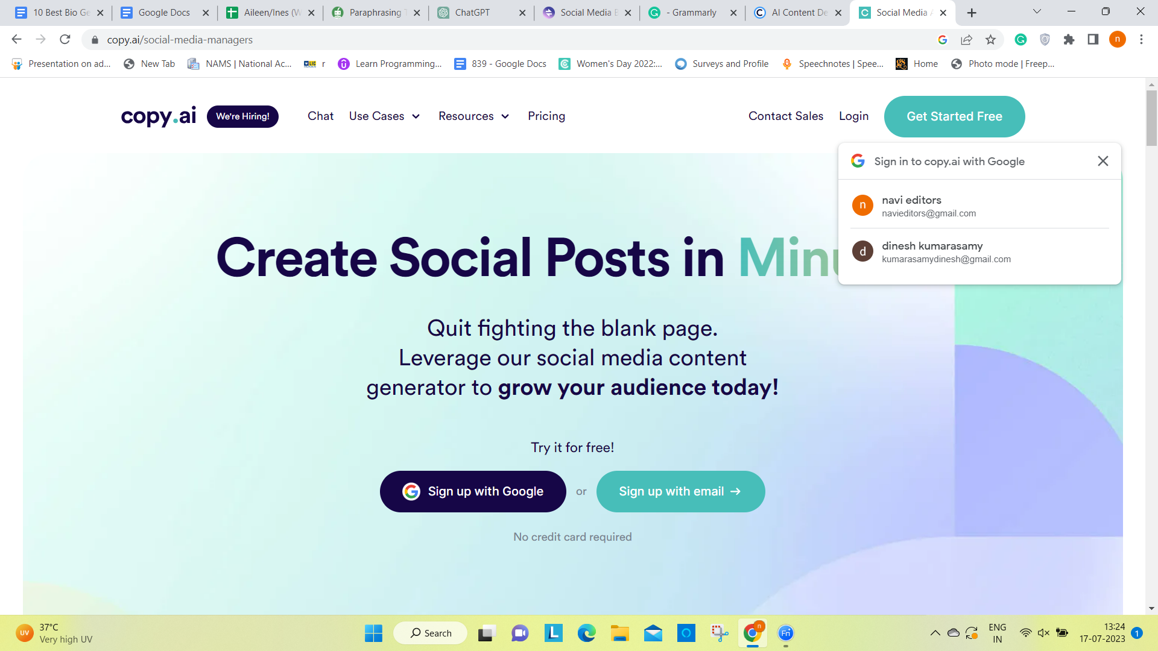Screen dimensions: 1158x651
Task: Click Pricing in the navigation
Action: pyautogui.click(x=546, y=116)
